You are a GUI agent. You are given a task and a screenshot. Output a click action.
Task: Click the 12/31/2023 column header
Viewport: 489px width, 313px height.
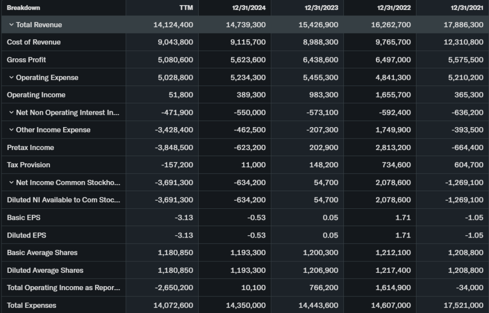click(x=322, y=8)
